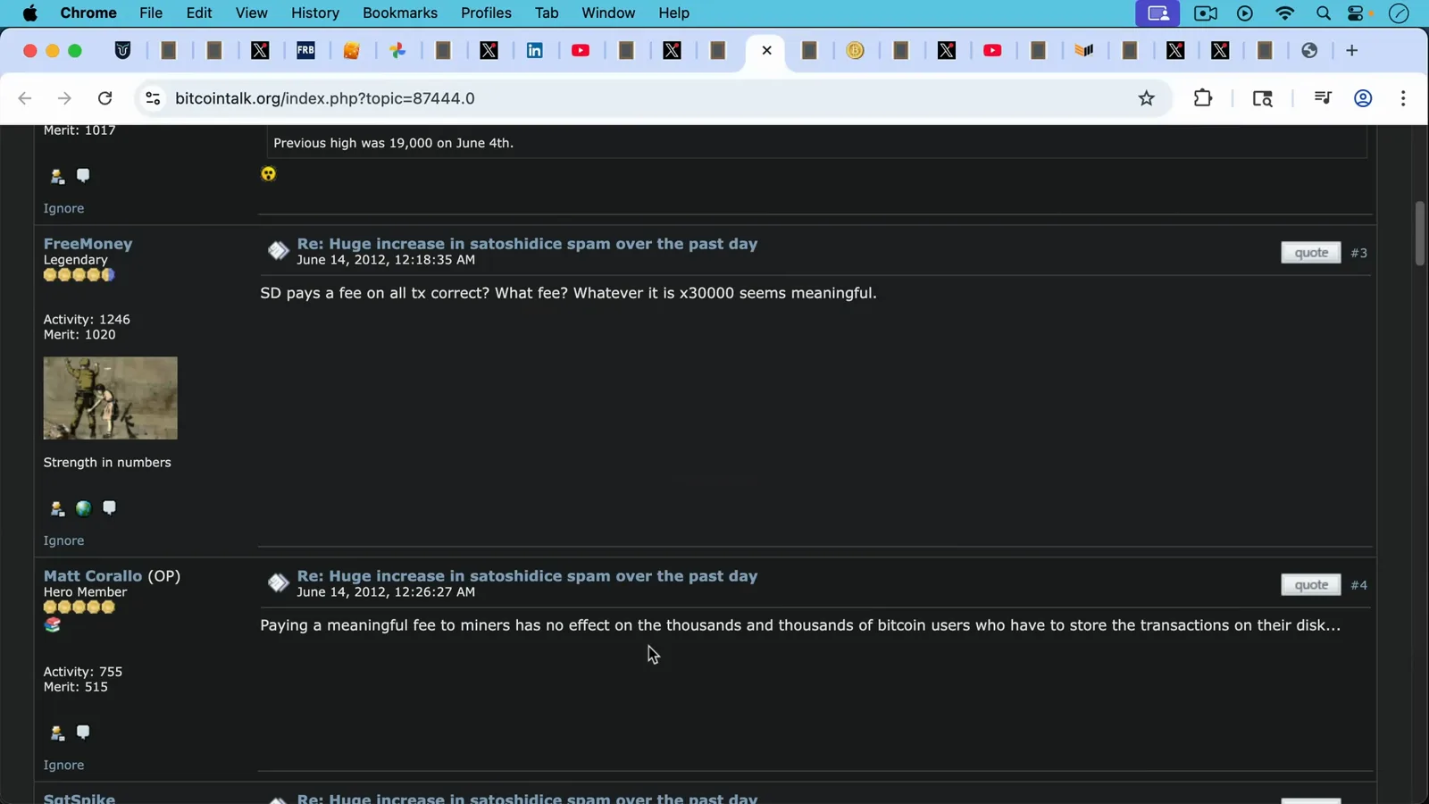Ignore user Matt Corallo
1429x804 pixels.
tap(63, 766)
